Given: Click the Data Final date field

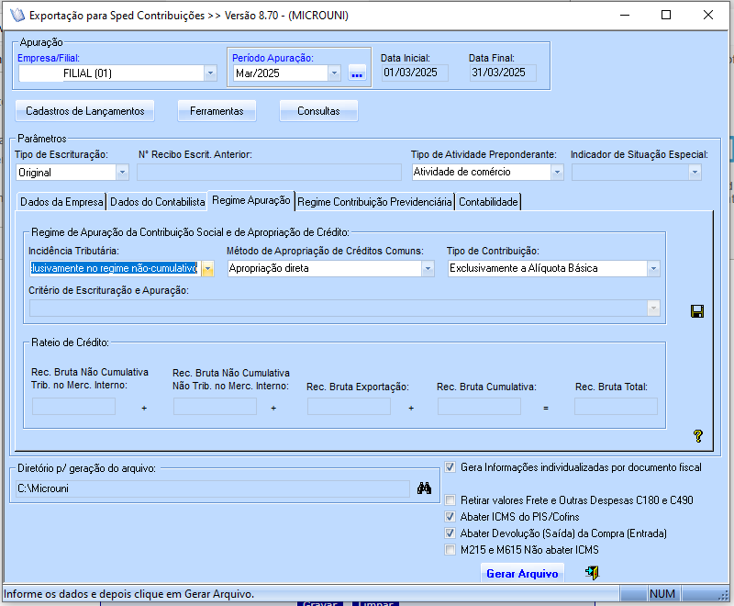Looking at the screenshot, I should [x=503, y=73].
